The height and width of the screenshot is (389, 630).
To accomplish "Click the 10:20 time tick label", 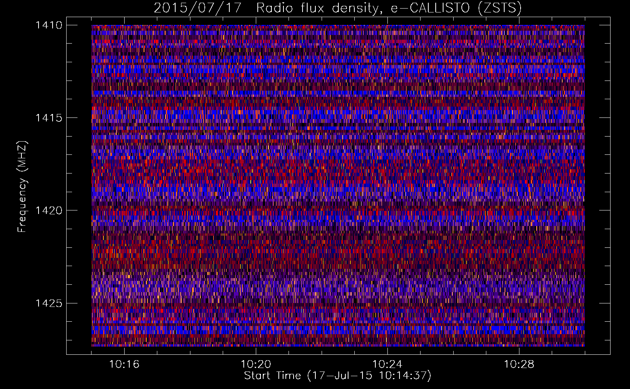I will coord(256,364).
